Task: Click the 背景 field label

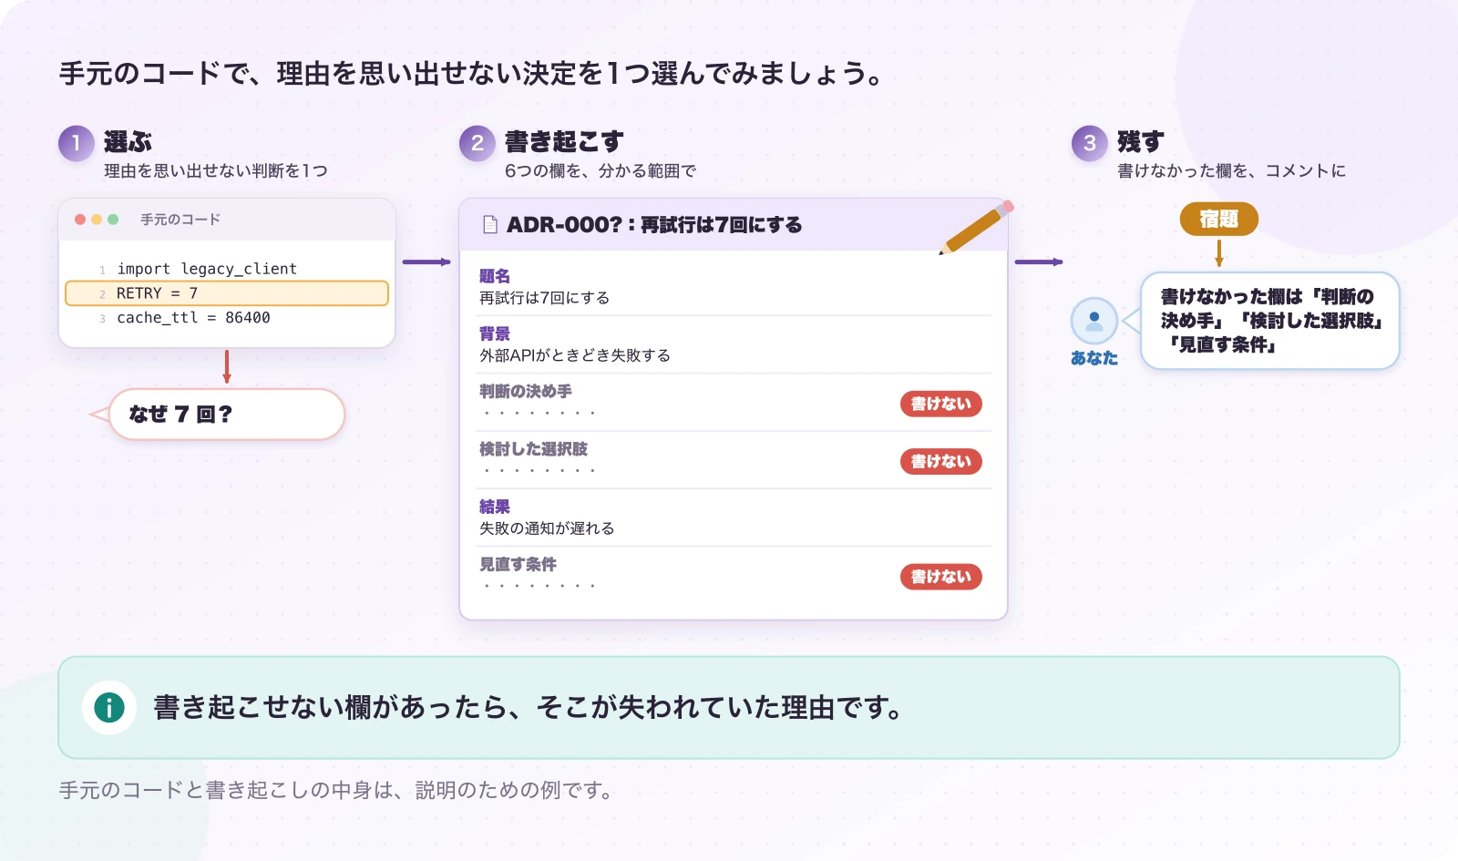Action: [x=495, y=333]
